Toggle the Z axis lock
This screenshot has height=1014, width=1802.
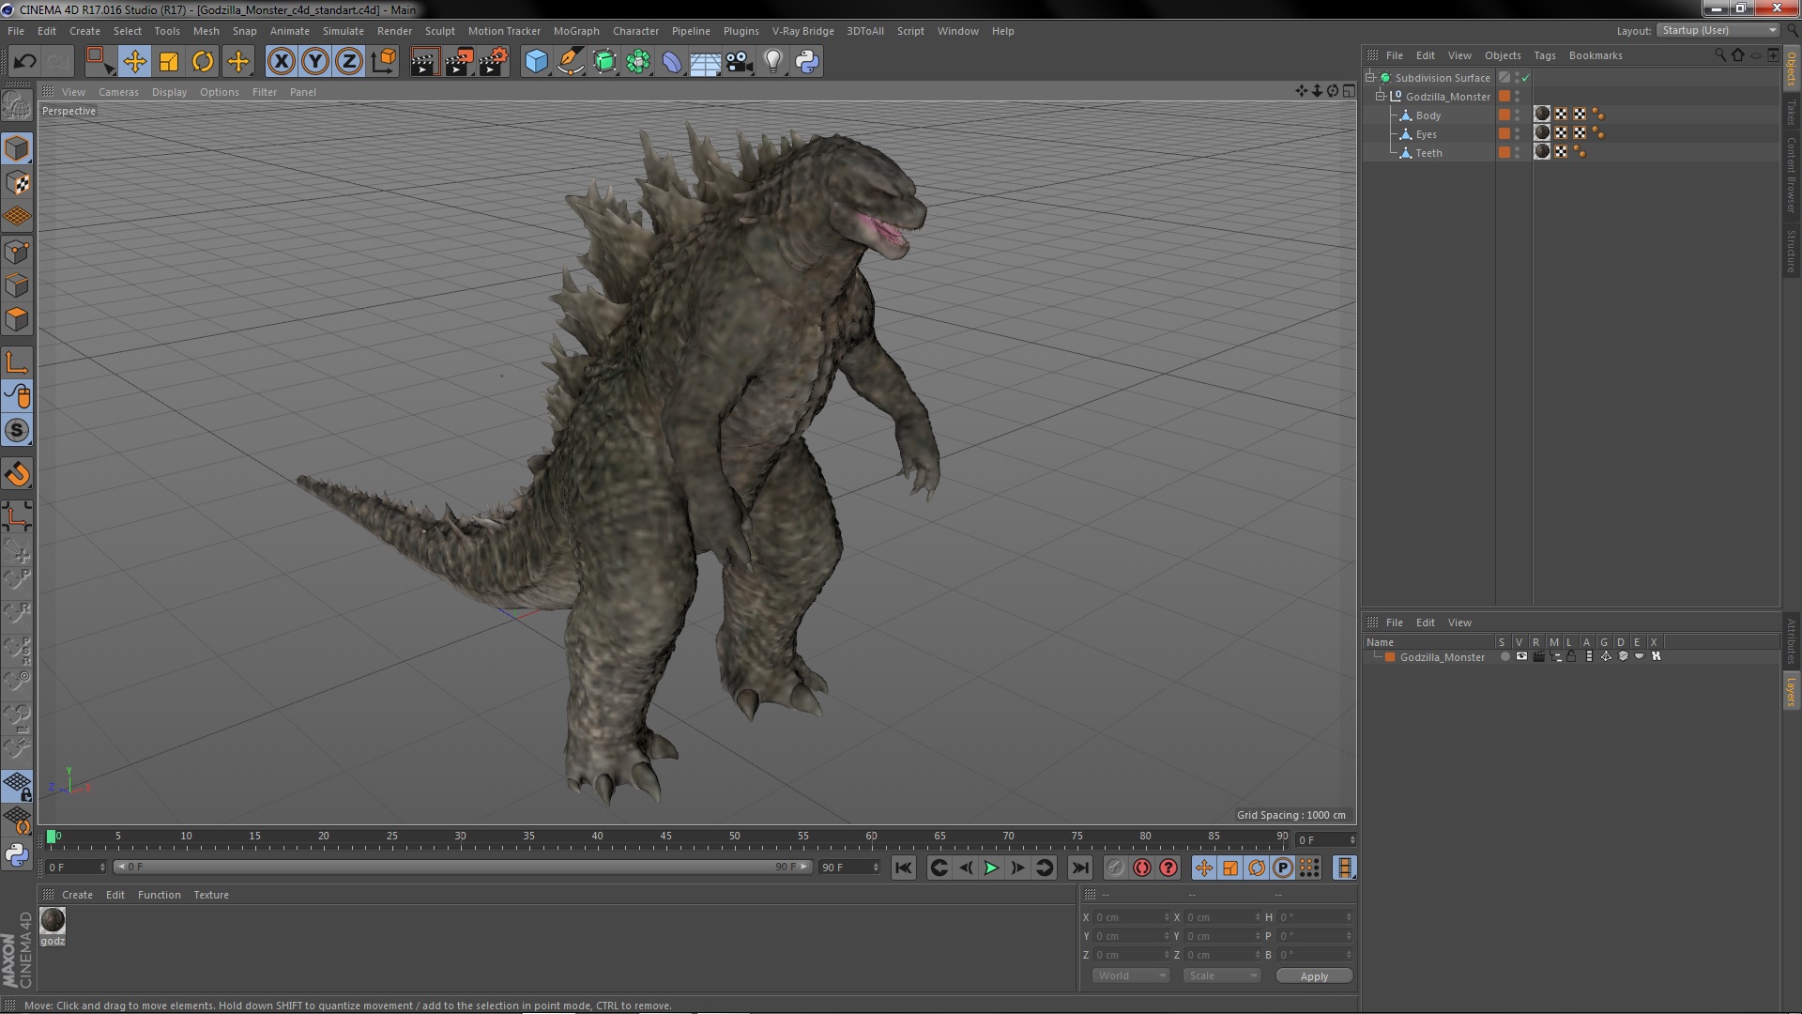(x=349, y=62)
